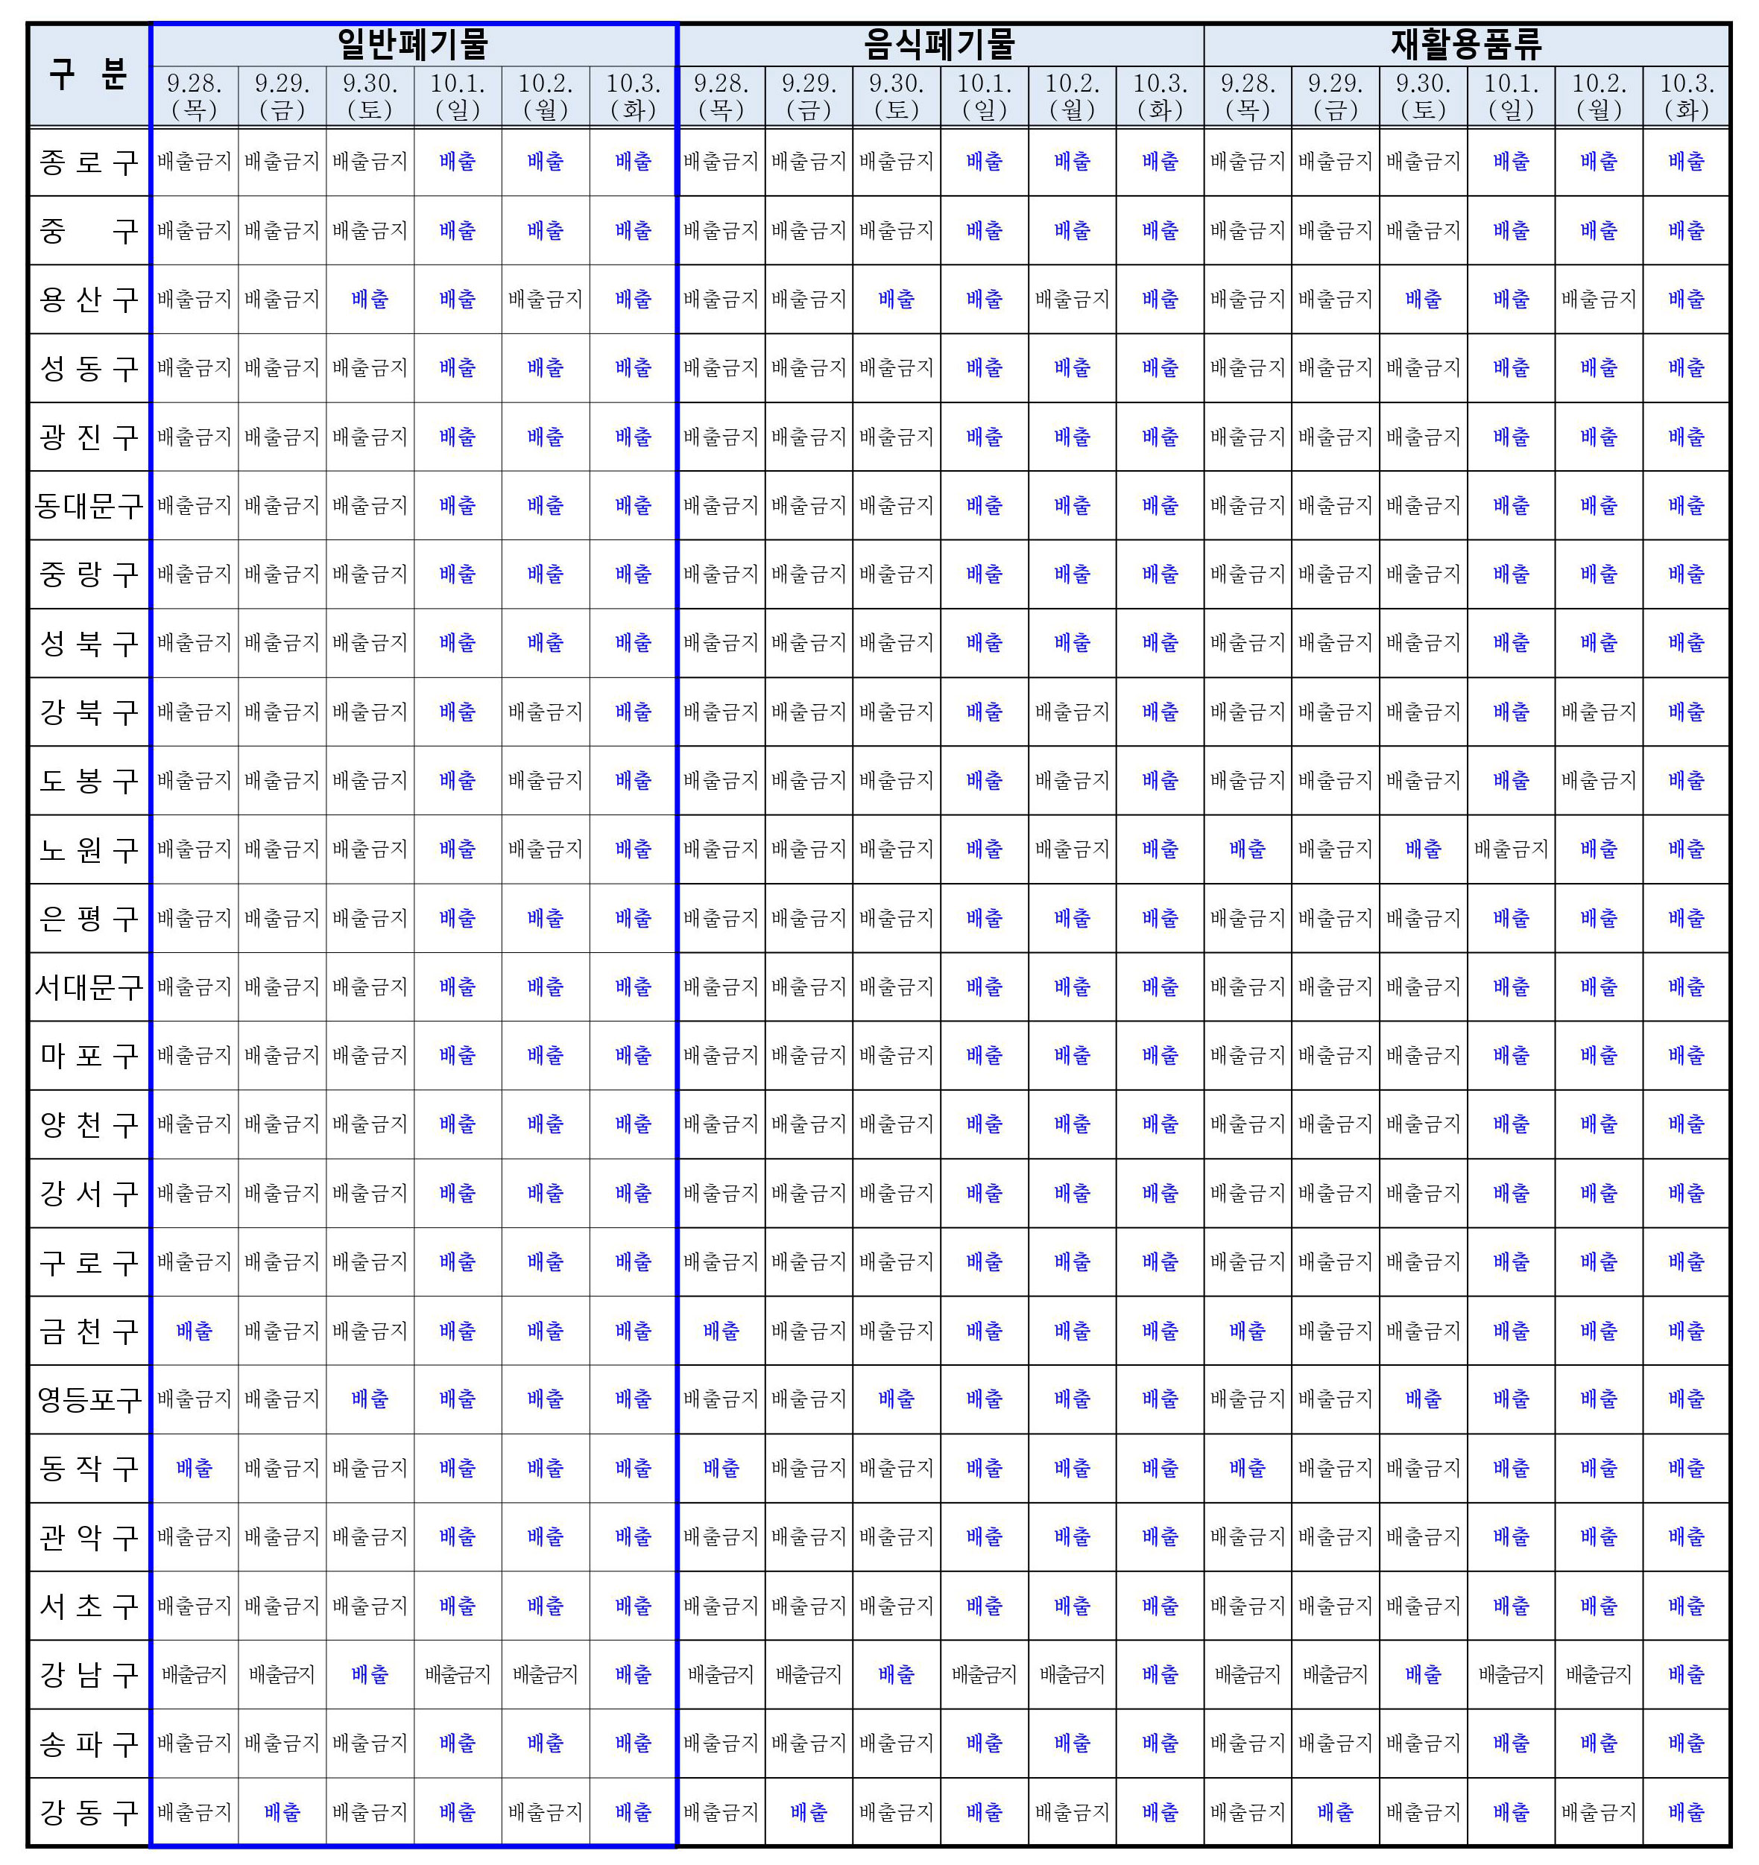The height and width of the screenshot is (1865, 1759).
Task: Click 금천구 일반폐기물 9.28 '배출' cell
Action: pyautogui.click(x=195, y=1330)
